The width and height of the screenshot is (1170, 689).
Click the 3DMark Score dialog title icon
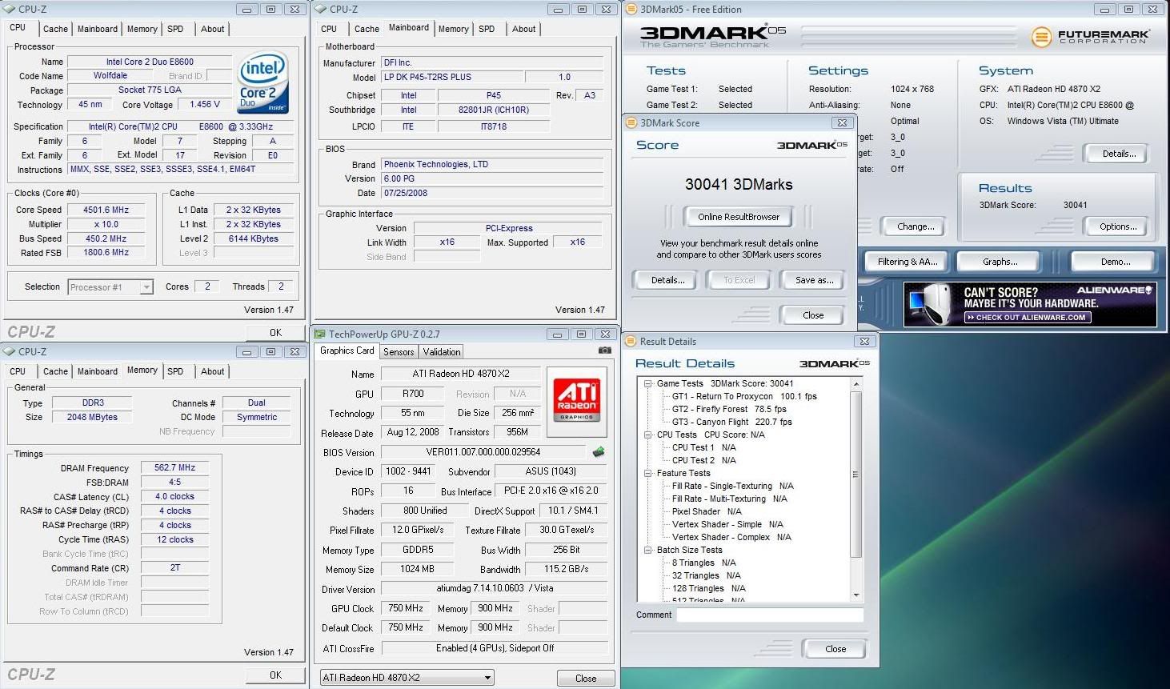point(631,123)
